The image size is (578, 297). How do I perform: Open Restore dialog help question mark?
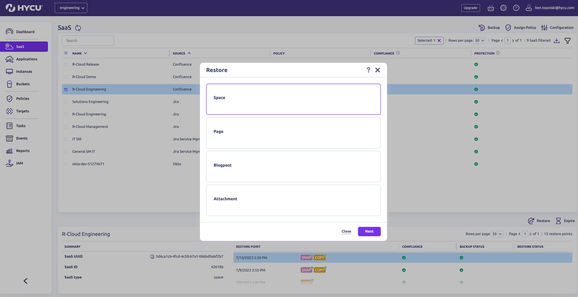(x=368, y=70)
